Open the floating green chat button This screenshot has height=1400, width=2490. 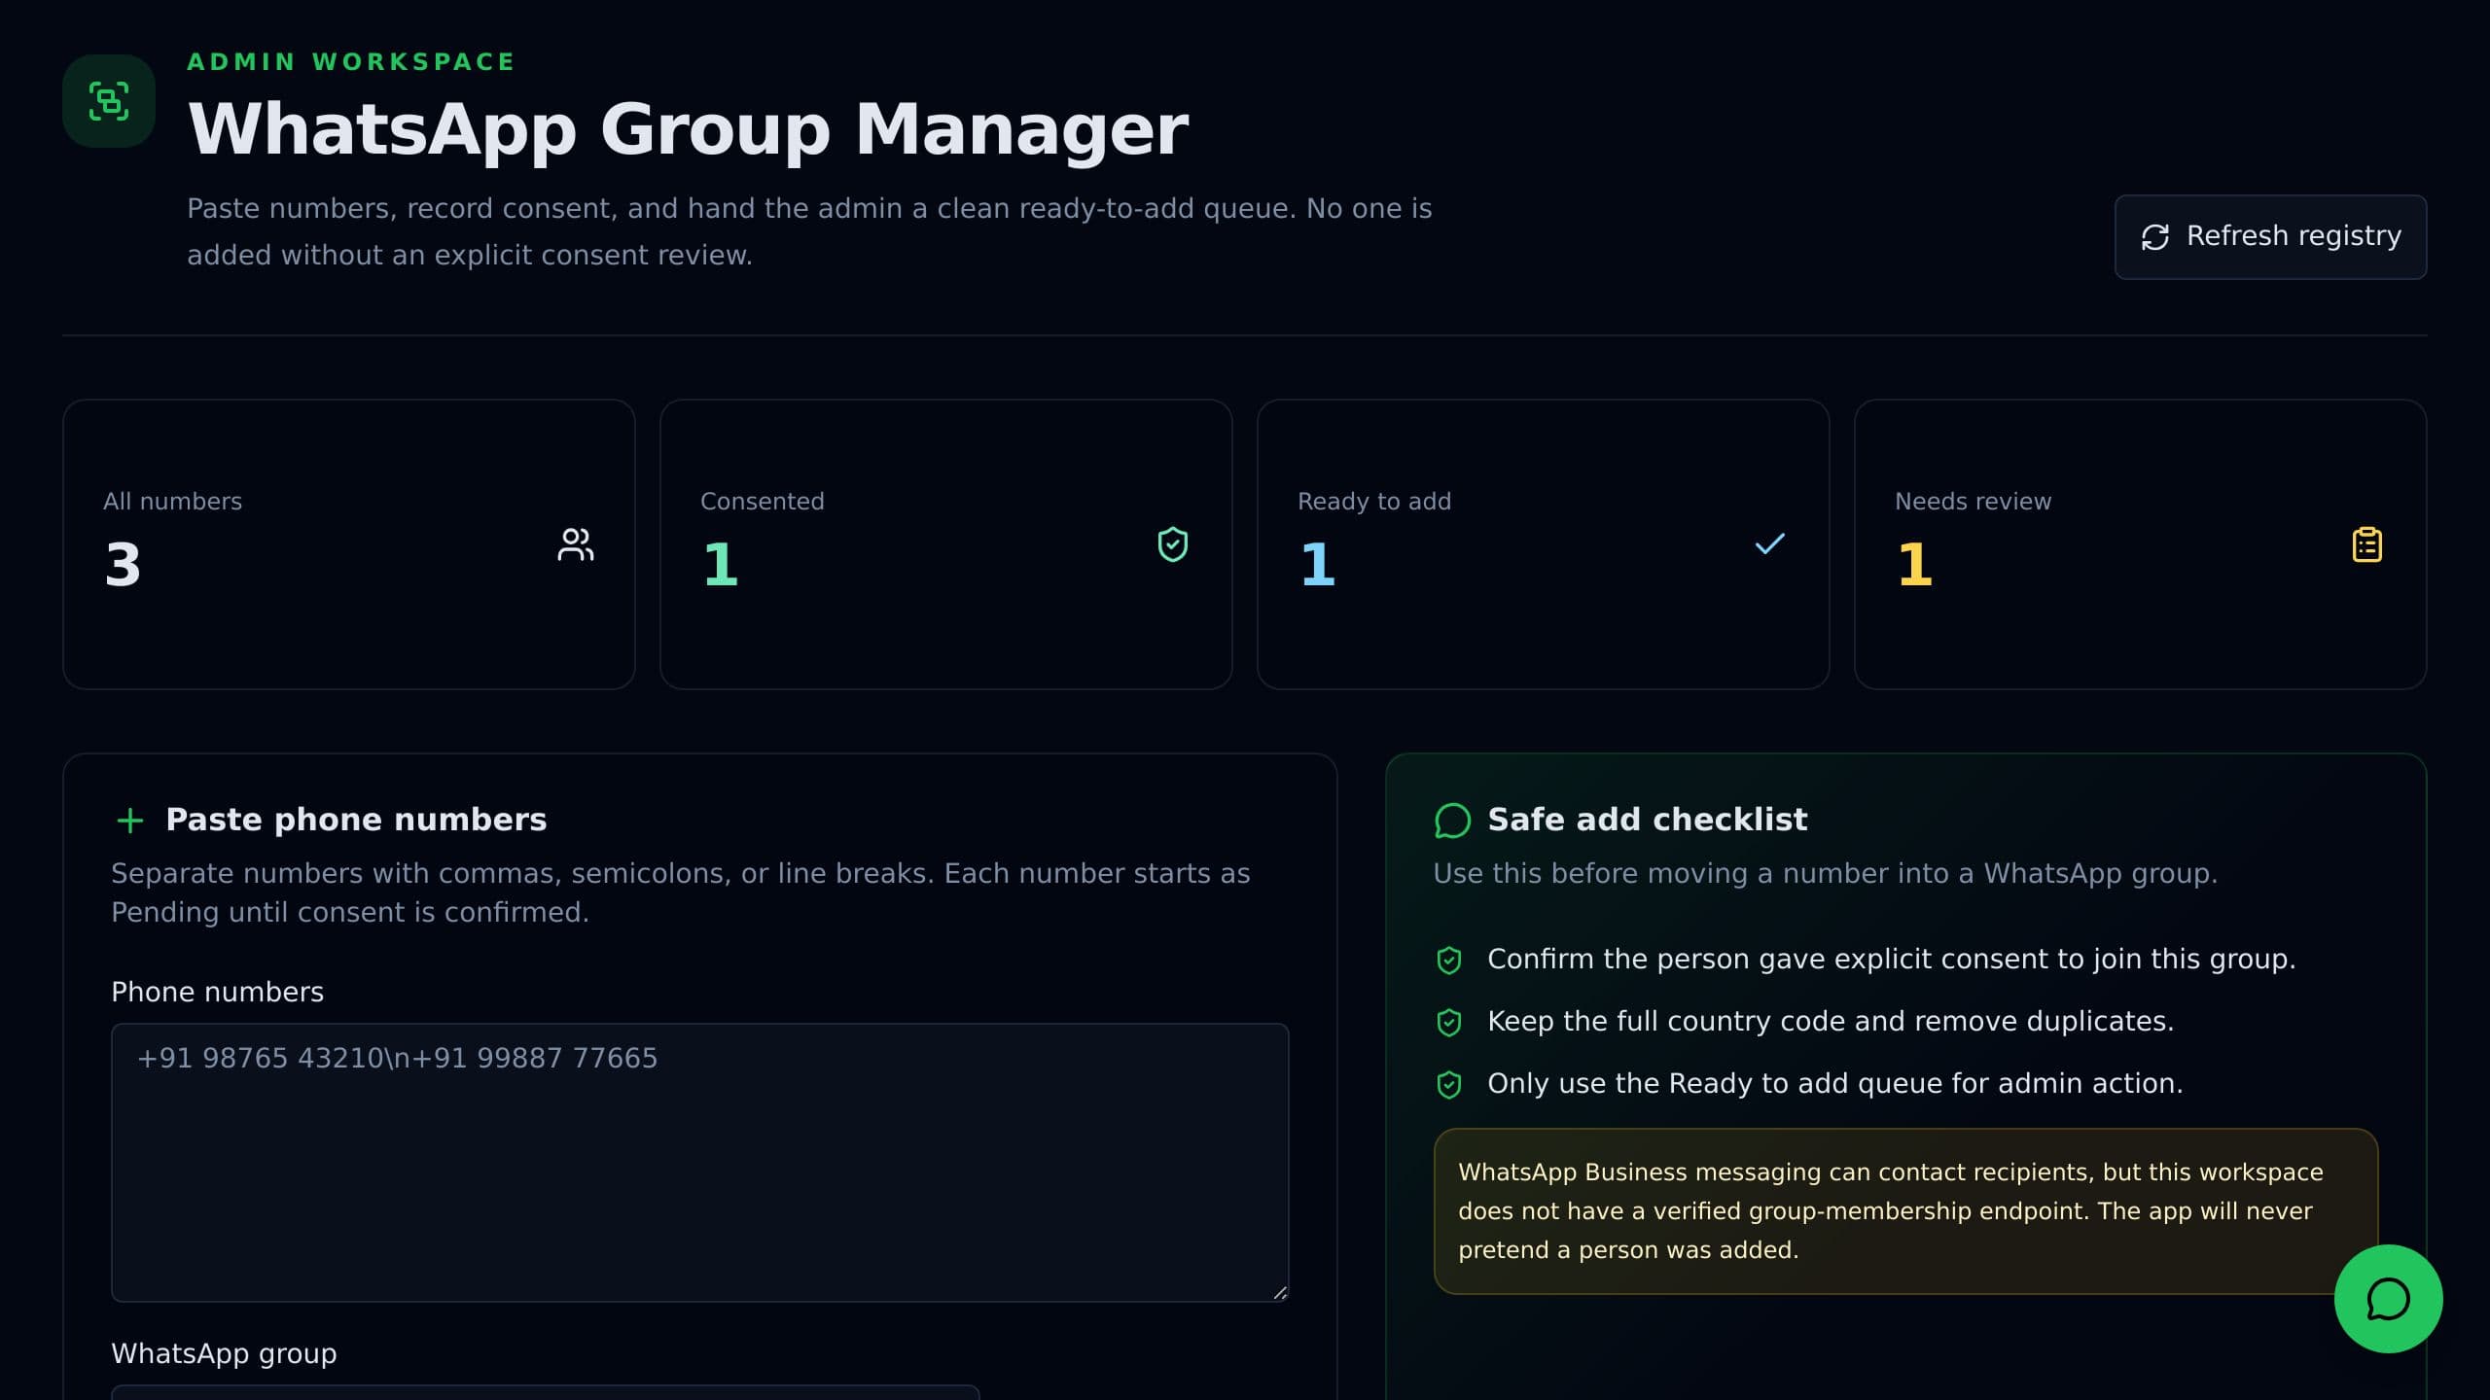(2388, 1299)
